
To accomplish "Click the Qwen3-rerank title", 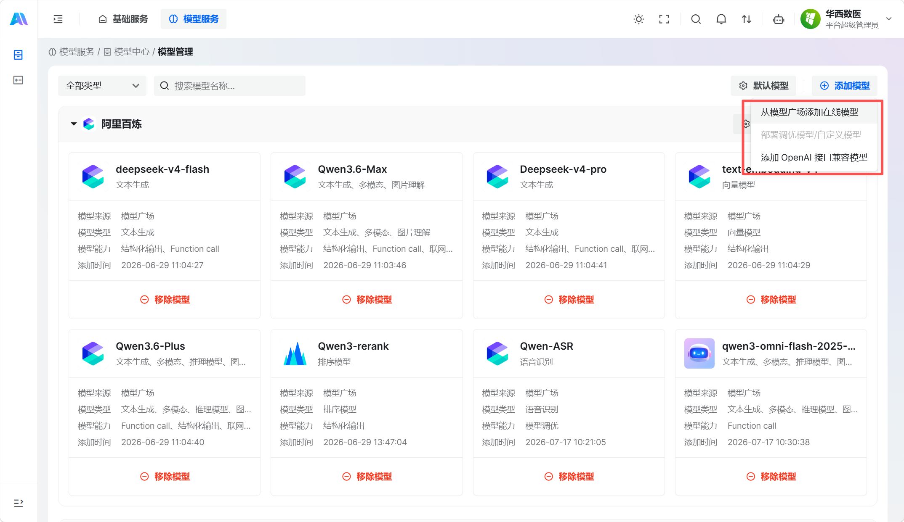I will [x=353, y=346].
